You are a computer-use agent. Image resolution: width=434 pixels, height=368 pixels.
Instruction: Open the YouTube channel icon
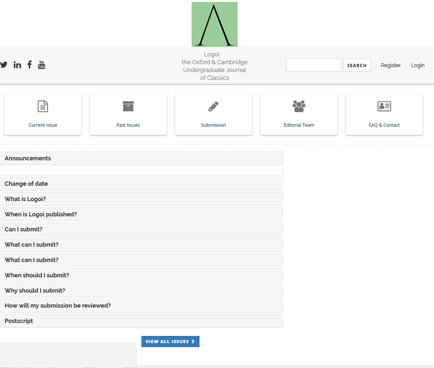[x=42, y=65]
